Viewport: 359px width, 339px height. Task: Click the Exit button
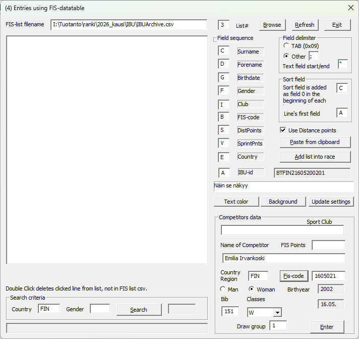337,25
